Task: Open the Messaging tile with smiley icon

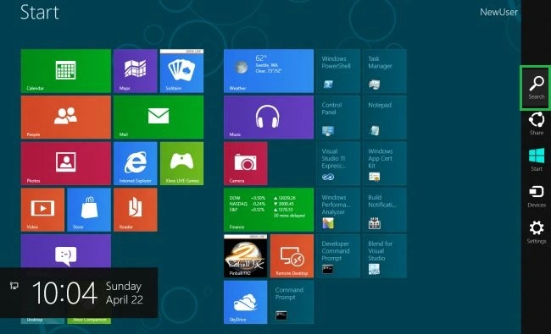Action: [x=66, y=251]
